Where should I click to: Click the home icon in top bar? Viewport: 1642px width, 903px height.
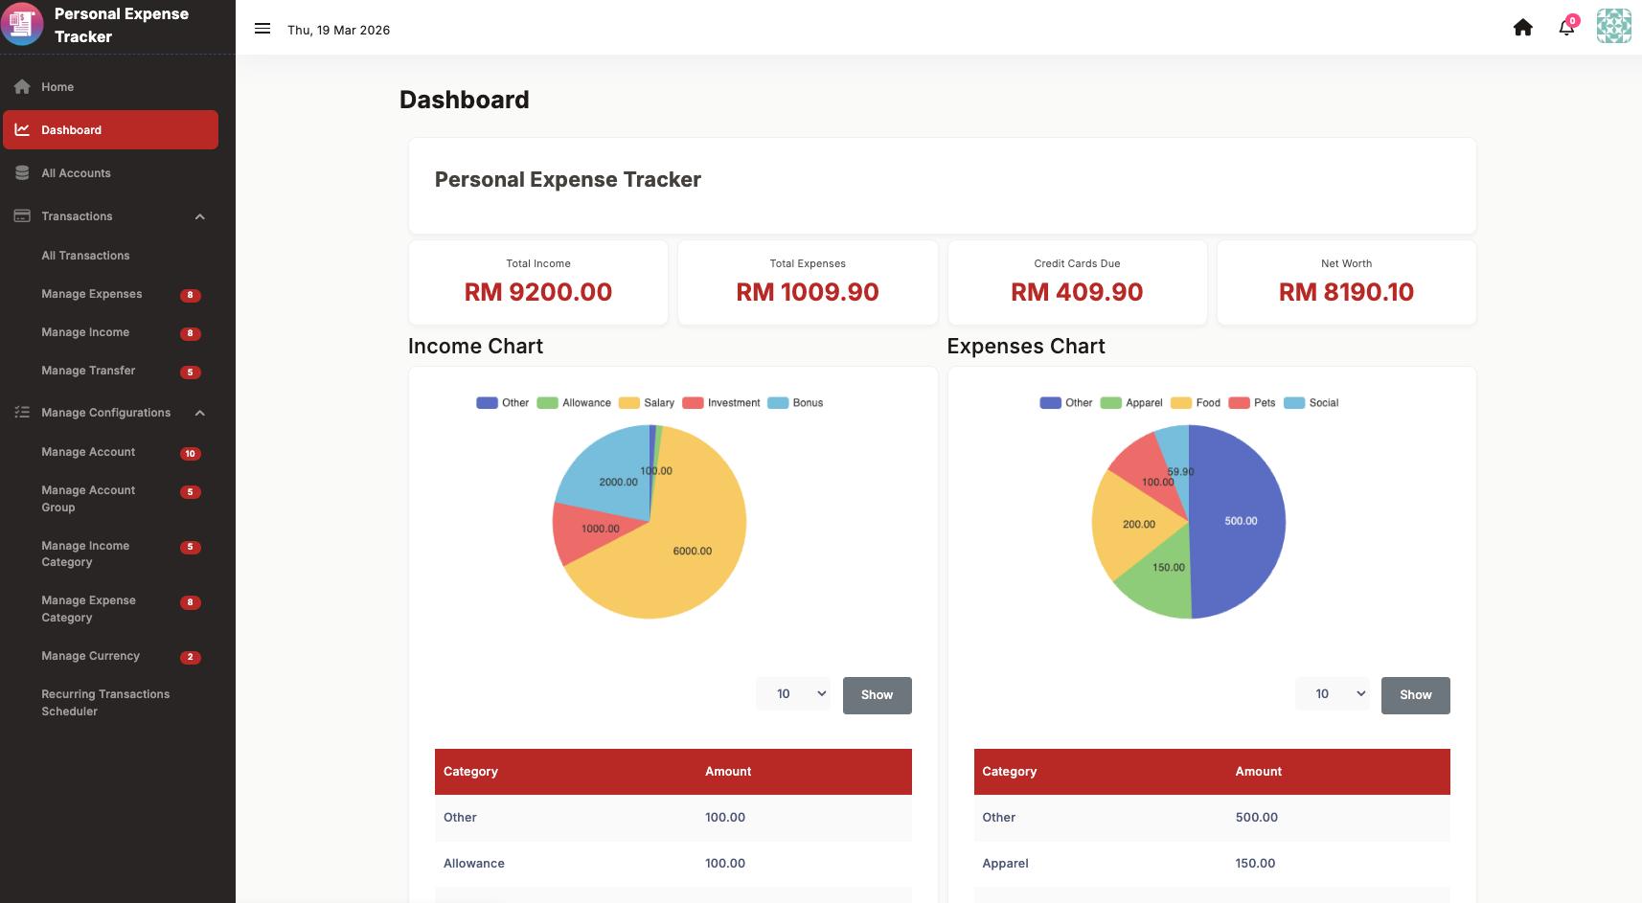click(x=1522, y=28)
